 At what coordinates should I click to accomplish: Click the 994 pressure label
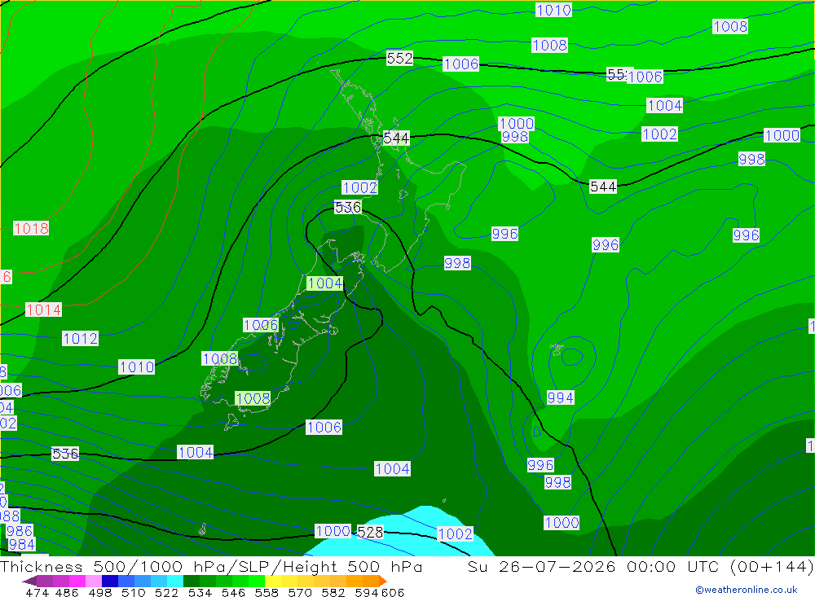point(561,397)
